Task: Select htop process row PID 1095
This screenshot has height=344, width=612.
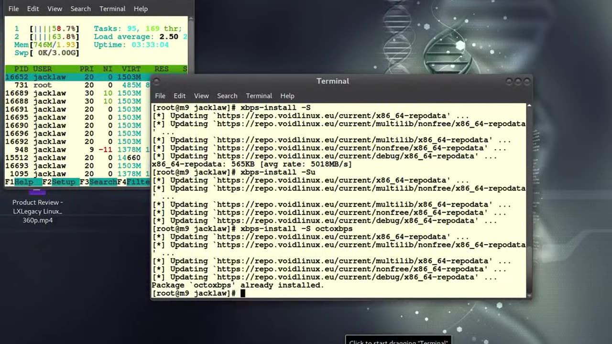Action: pyautogui.click(x=77, y=174)
